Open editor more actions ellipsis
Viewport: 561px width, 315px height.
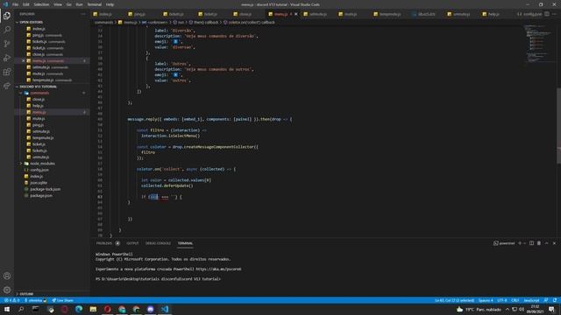pyautogui.click(x=554, y=14)
